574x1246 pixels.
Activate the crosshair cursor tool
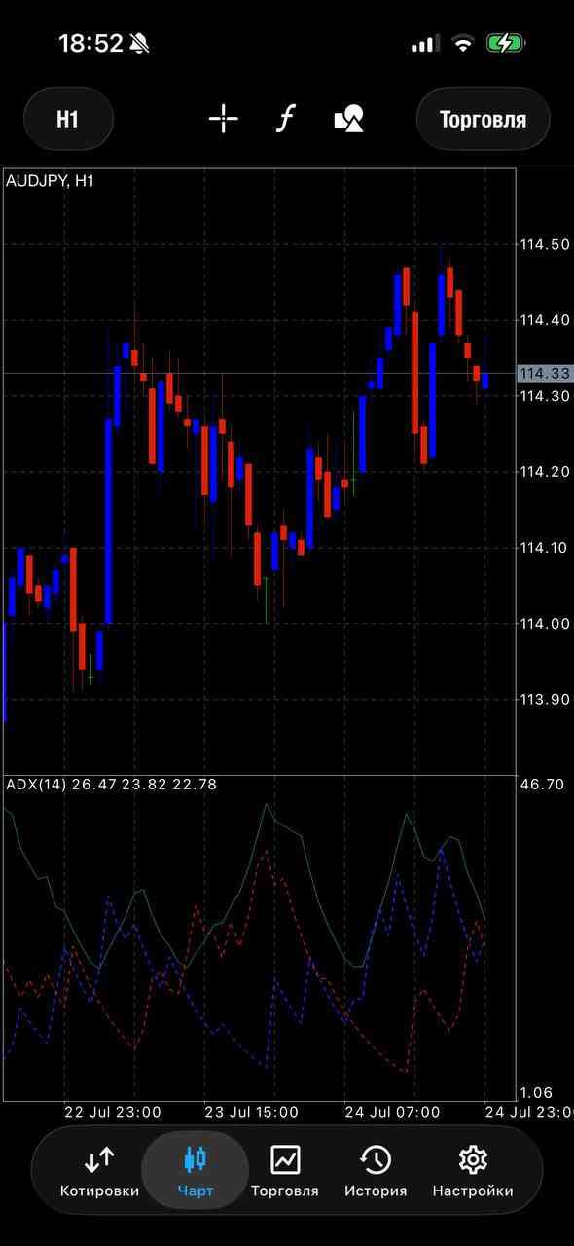pyautogui.click(x=223, y=120)
